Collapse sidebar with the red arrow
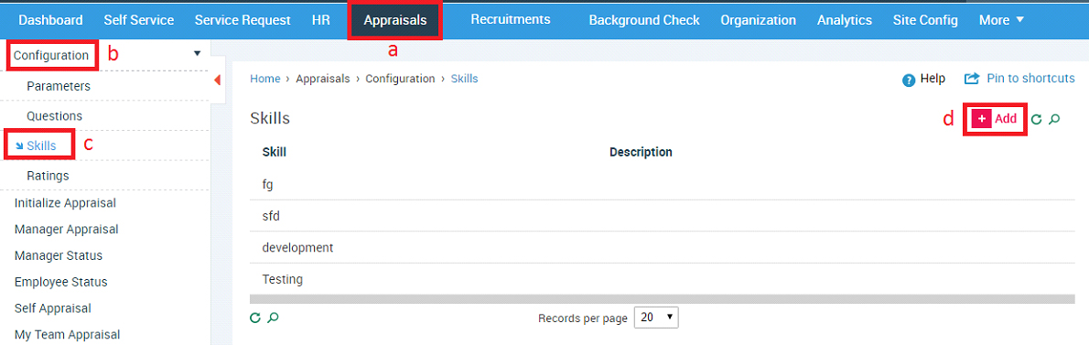 (x=217, y=81)
